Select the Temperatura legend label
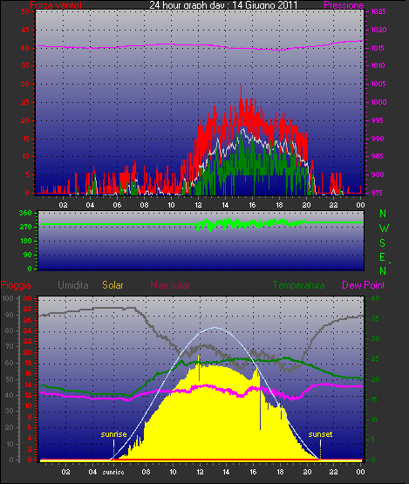409x484 pixels. click(298, 285)
